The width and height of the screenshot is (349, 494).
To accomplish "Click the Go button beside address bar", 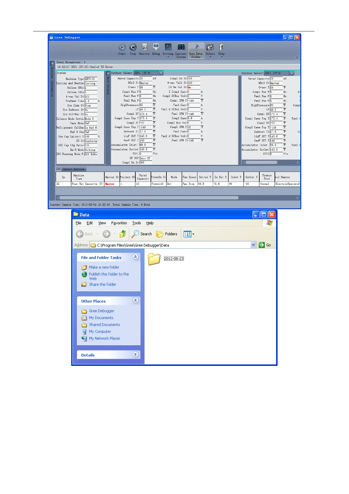I will pyautogui.click(x=265, y=245).
